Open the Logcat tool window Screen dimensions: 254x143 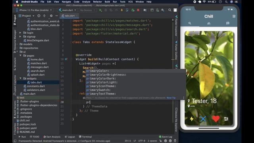(70, 137)
